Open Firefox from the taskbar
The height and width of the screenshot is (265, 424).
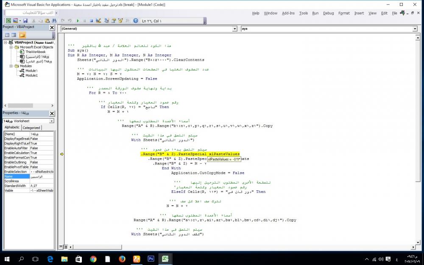click(x=122, y=259)
